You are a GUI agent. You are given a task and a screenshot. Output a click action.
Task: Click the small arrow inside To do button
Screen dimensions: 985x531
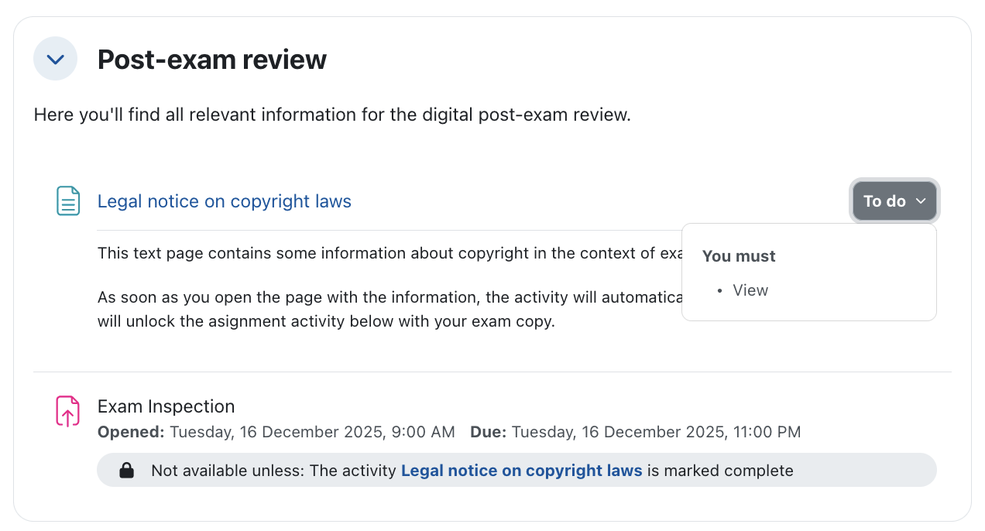tap(921, 201)
